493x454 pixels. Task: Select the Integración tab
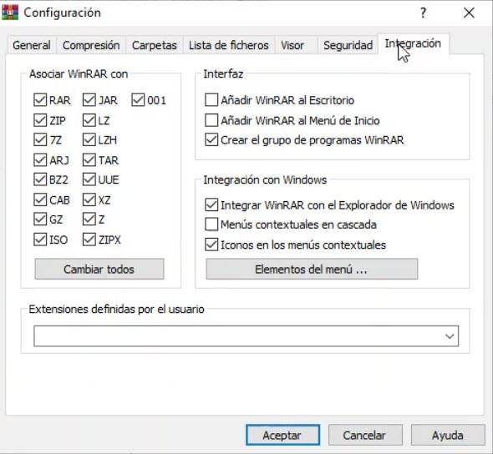tap(413, 43)
